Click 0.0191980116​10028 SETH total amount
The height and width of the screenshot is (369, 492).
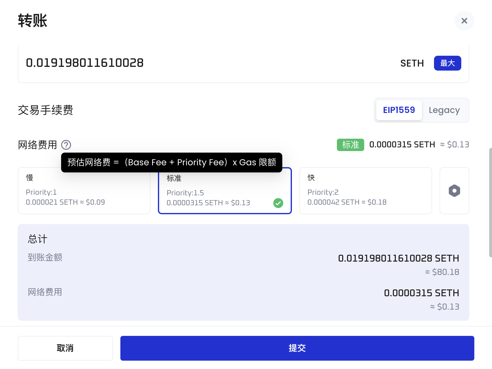click(399, 258)
